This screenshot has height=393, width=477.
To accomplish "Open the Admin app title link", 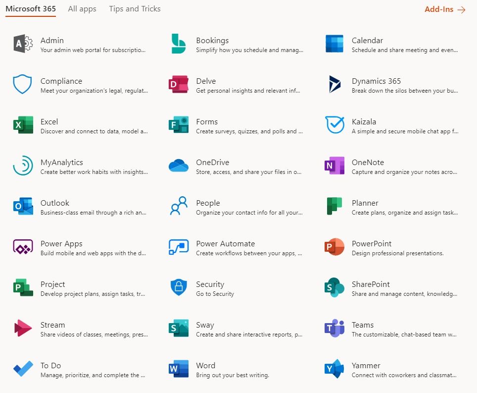I will pyautogui.click(x=52, y=41).
